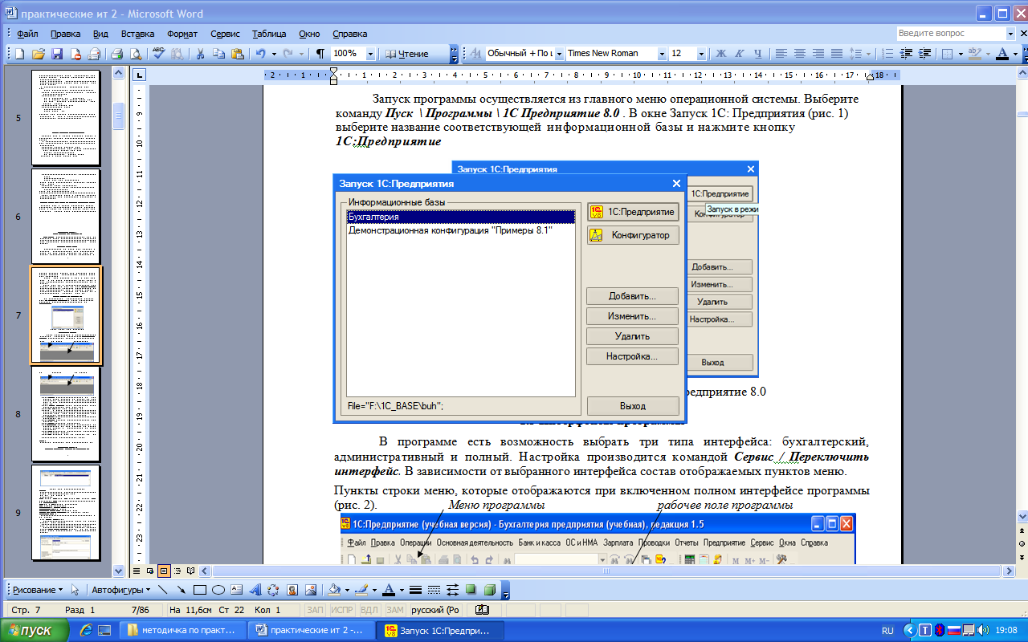1028x642 pixels.
Task: Open the Сервис menu
Action: pos(225,34)
